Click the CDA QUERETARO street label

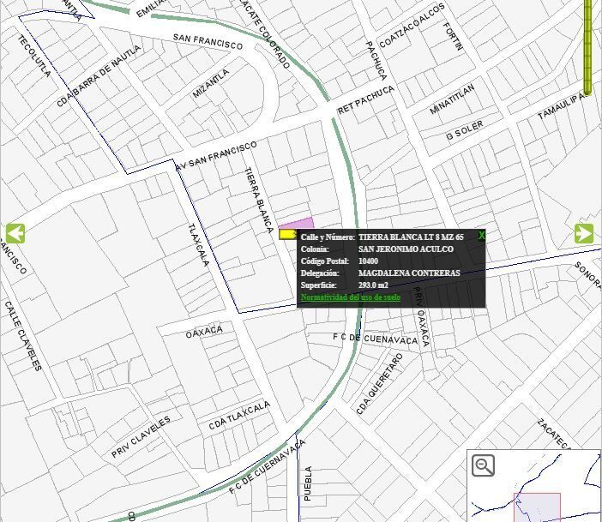pos(380,383)
